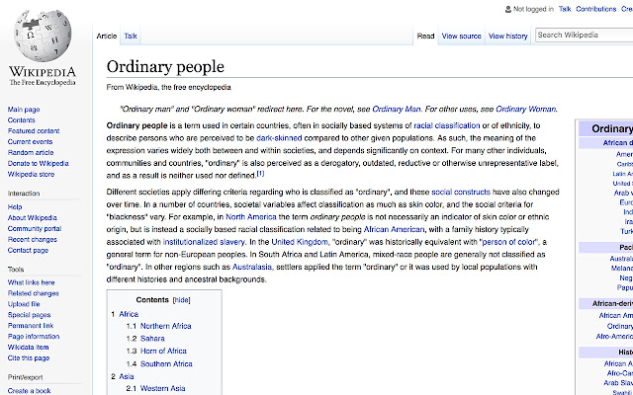Viewport: 633px width, 395px height.
Task: Open the Contributions link at top
Action: [595, 8]
